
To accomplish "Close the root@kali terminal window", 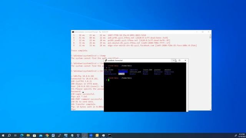I will coord(185,61).
